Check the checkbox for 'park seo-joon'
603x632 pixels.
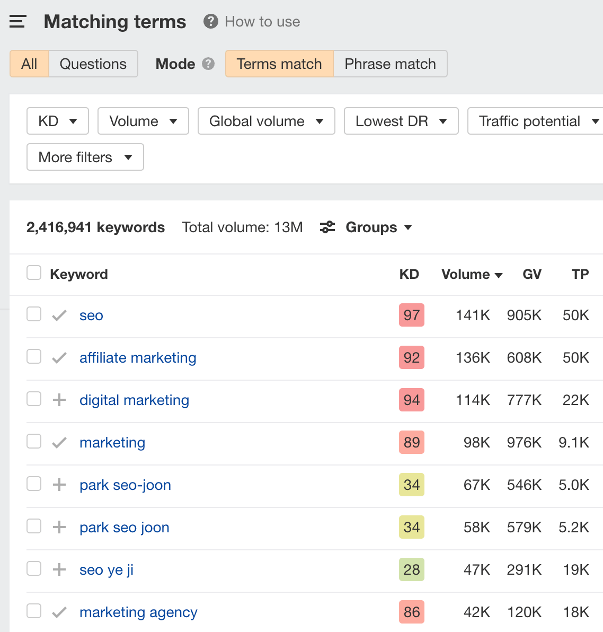pos(33,484)
